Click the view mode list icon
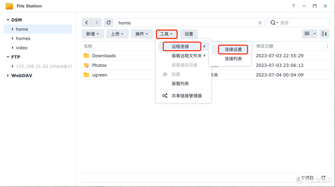This screenshot has height=187, width=335. click(x=307, y=34)
